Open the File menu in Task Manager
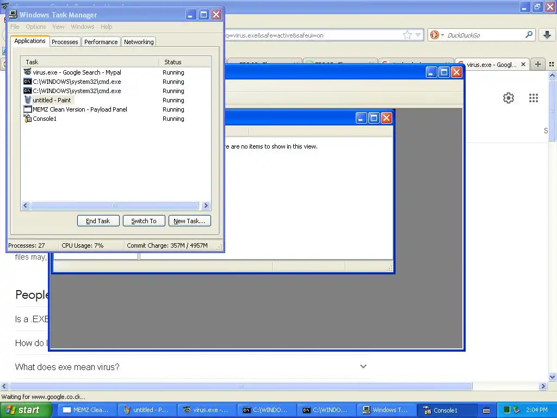 (15, 27)
